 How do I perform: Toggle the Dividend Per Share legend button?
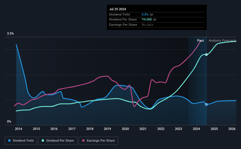click(x=58, y=141)
